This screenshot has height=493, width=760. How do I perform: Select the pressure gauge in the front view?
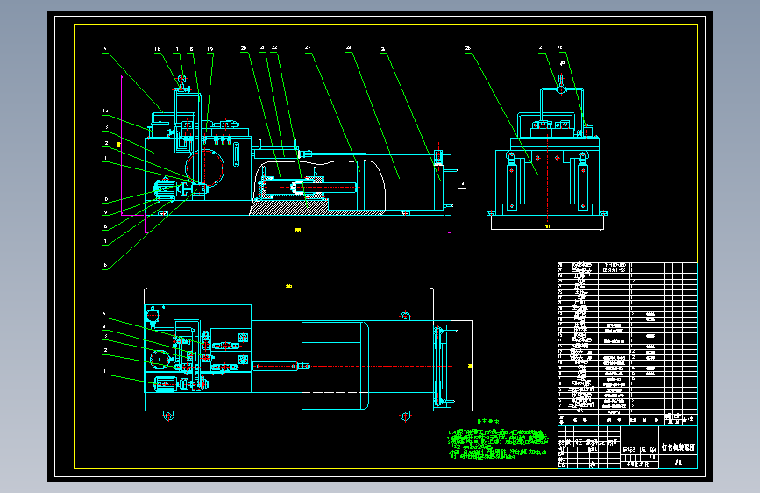[x=181, y=80]
